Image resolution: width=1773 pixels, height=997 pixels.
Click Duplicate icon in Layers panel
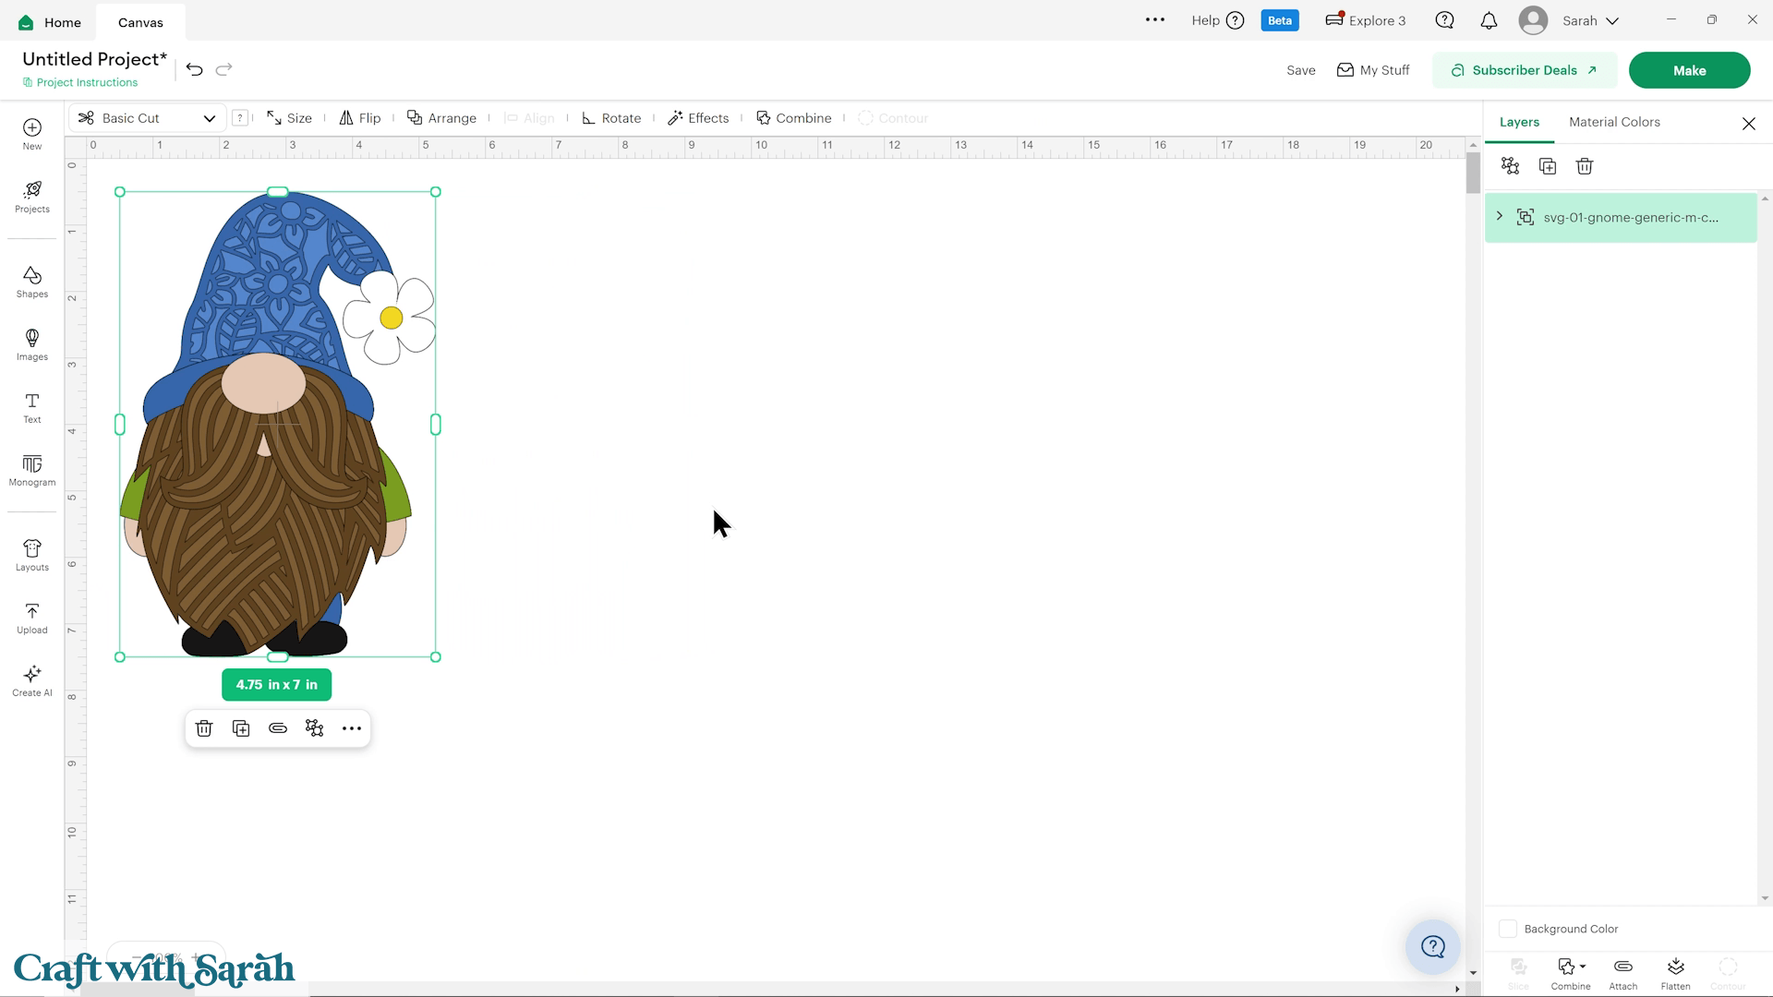tap(1548, 166)
